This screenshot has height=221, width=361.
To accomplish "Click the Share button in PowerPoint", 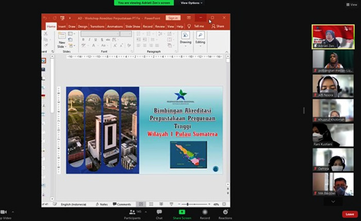I will [x=218, y=26].
